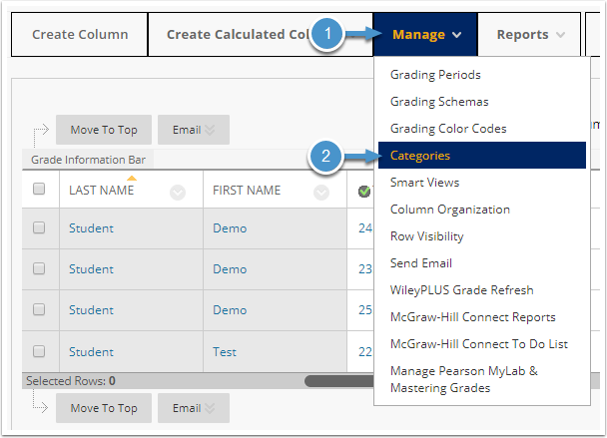Image resolution: width=607 pixels, height=438 pixels.
Task: Open Column Organization menu entry
Action: pyautogui.click(x=450, y=210)
